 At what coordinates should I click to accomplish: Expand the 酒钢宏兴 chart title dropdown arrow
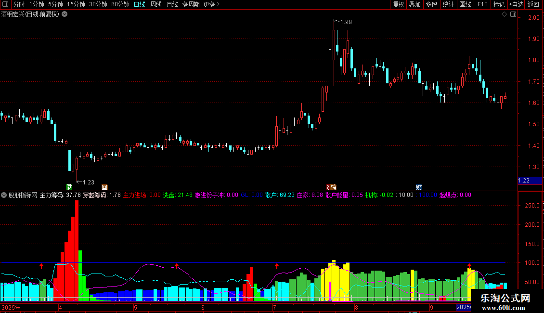coord(65,14)
